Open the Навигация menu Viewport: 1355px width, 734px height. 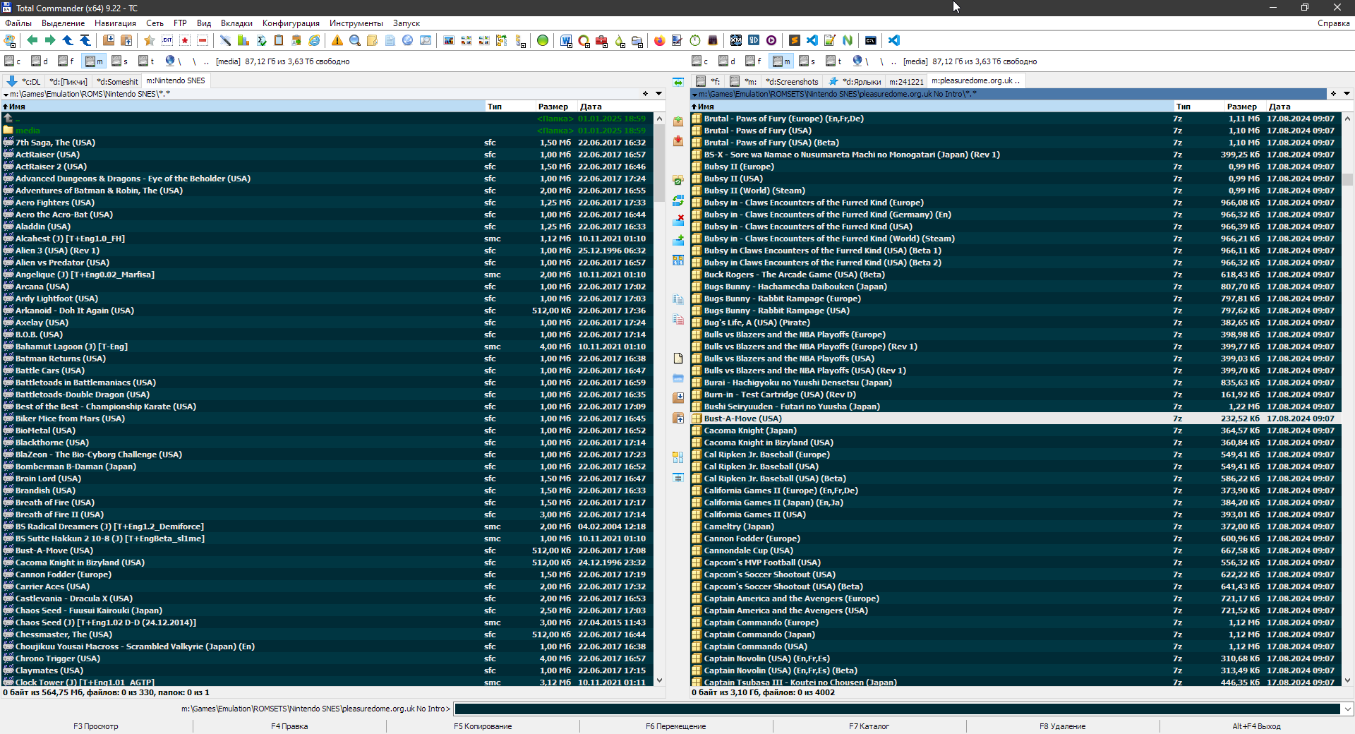[115, 23]
